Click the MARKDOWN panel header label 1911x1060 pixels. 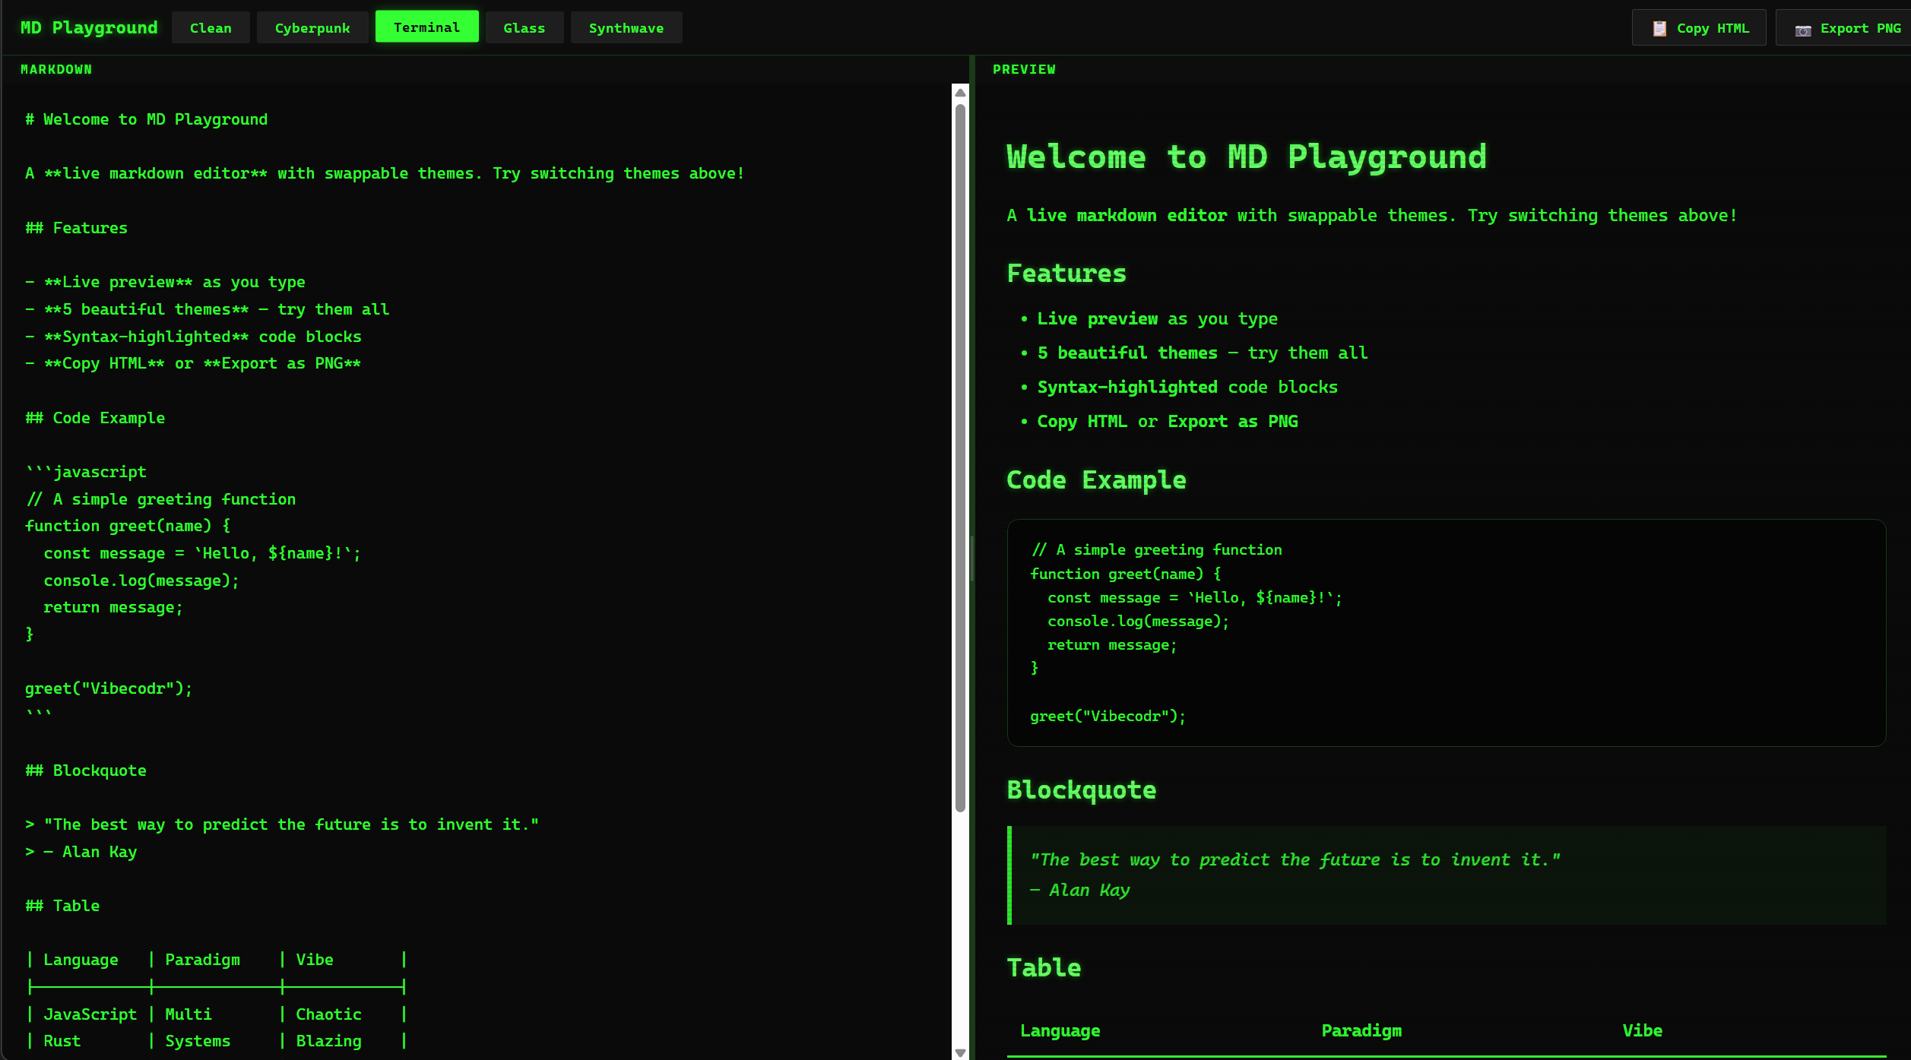(x=56, y=69)
